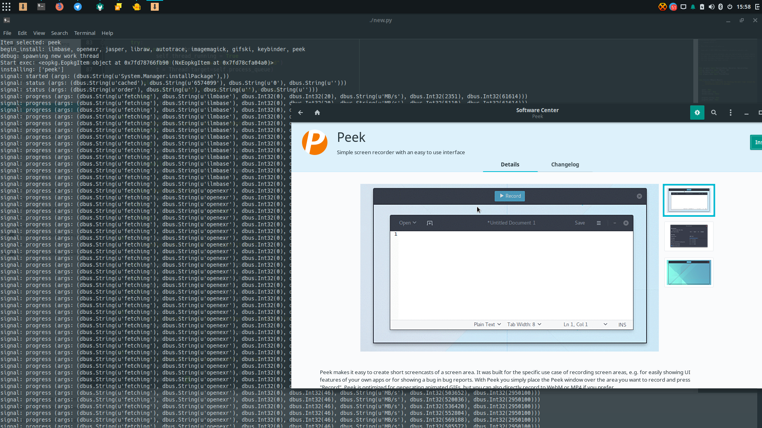
Task: Open the green gear wrench launcher icon
Action: tap(100, 7)
